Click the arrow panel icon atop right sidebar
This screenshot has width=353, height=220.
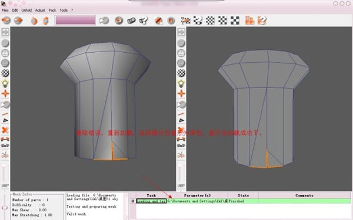181,32
